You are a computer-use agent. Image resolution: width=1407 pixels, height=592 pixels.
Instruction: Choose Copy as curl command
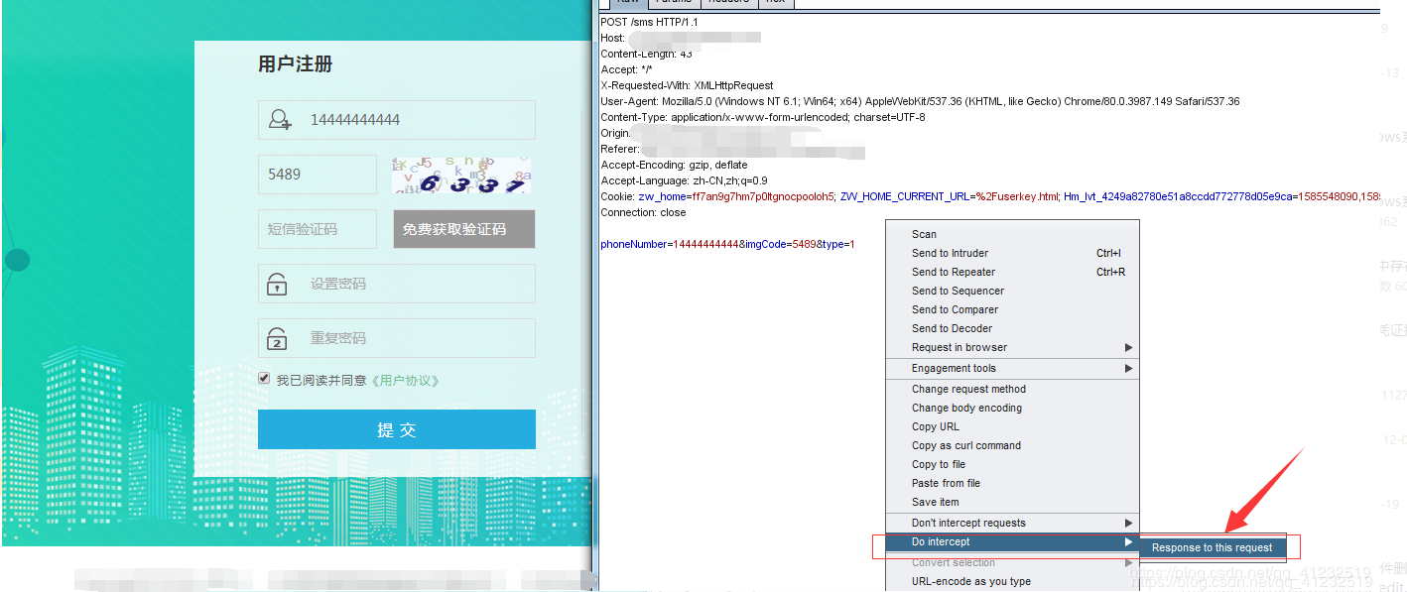click(1012, 445)
